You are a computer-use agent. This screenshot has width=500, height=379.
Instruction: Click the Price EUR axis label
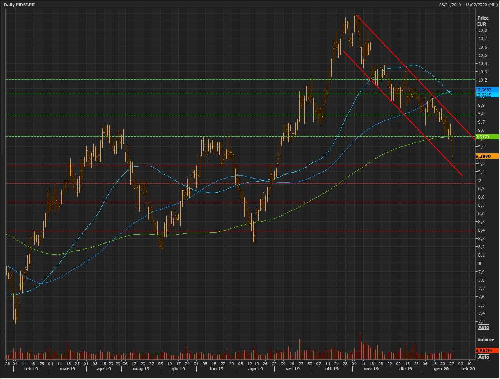click(x=483, y=21)
